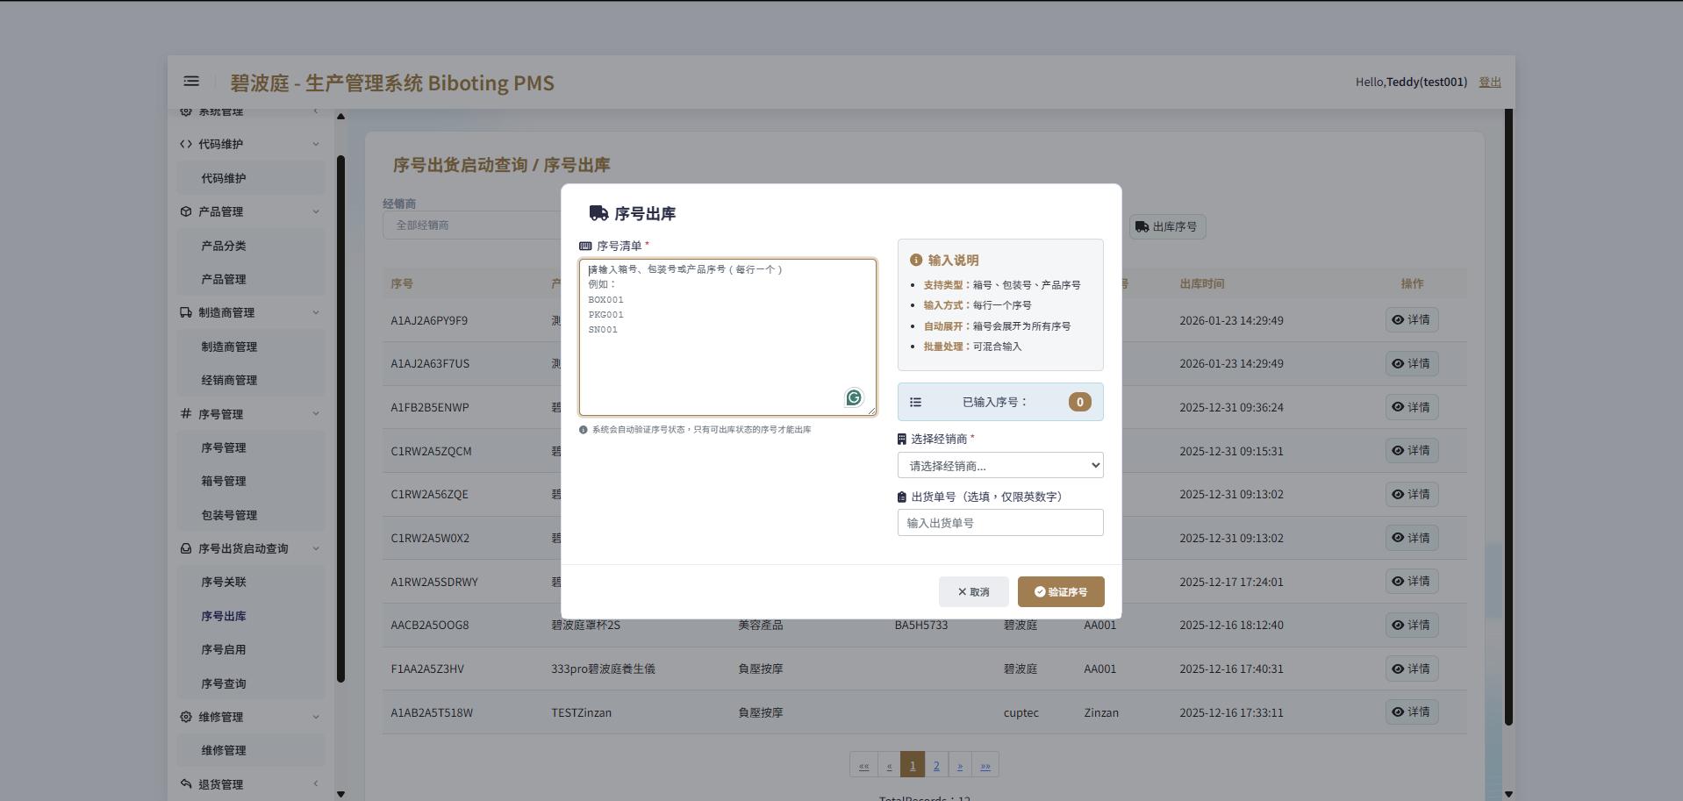Click the sidebar scroll-up arrow
Screen dimensions: 1683x801
[340, 116]
